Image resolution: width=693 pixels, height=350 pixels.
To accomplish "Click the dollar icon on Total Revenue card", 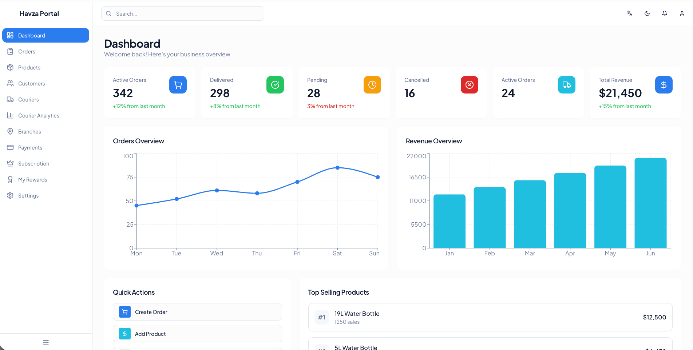I will tap(664, 85).
